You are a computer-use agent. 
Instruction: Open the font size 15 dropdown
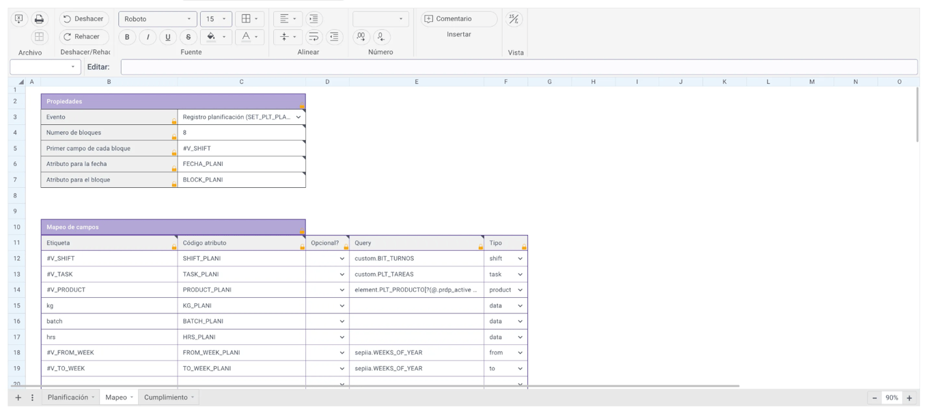[216, 19]
